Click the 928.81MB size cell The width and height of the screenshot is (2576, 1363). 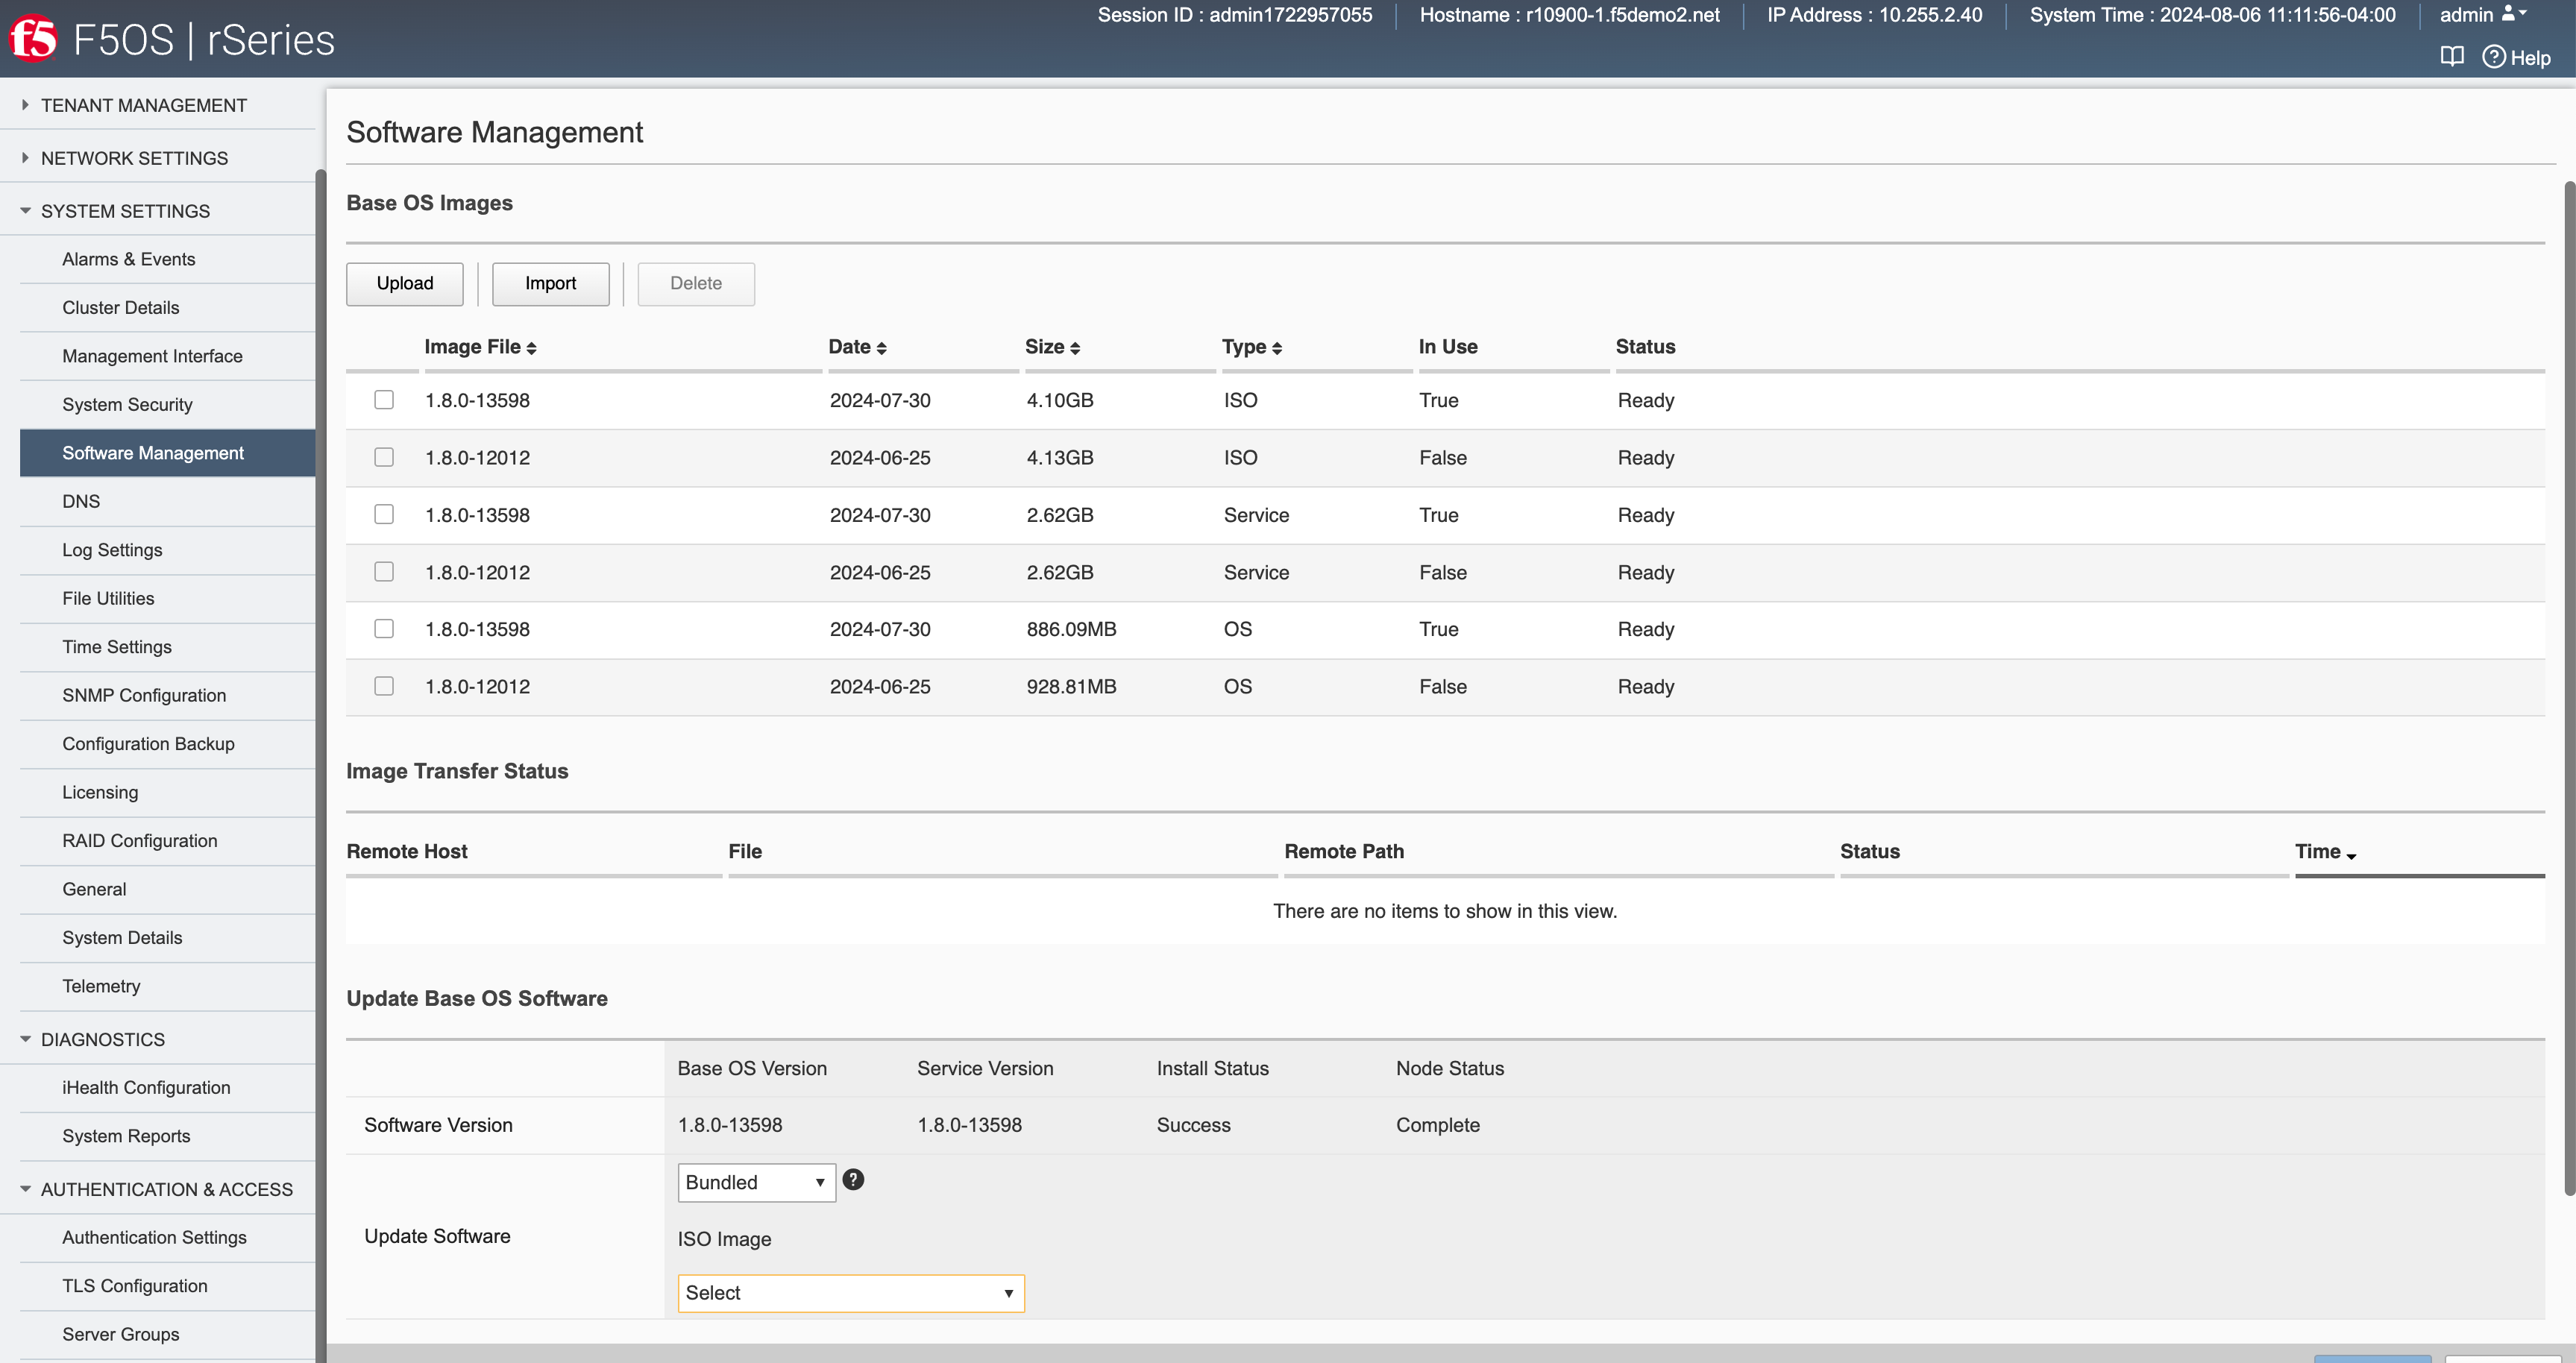pos(1071,687)
